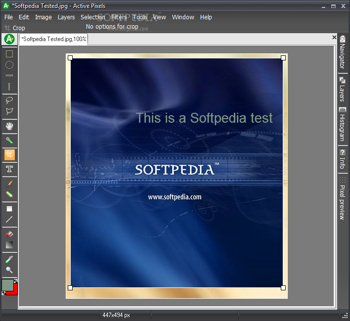Image resolution: width=350 pixels, height=321 pixels.
Task: Click the window resize grip in status bar
Action: (345, 315)
